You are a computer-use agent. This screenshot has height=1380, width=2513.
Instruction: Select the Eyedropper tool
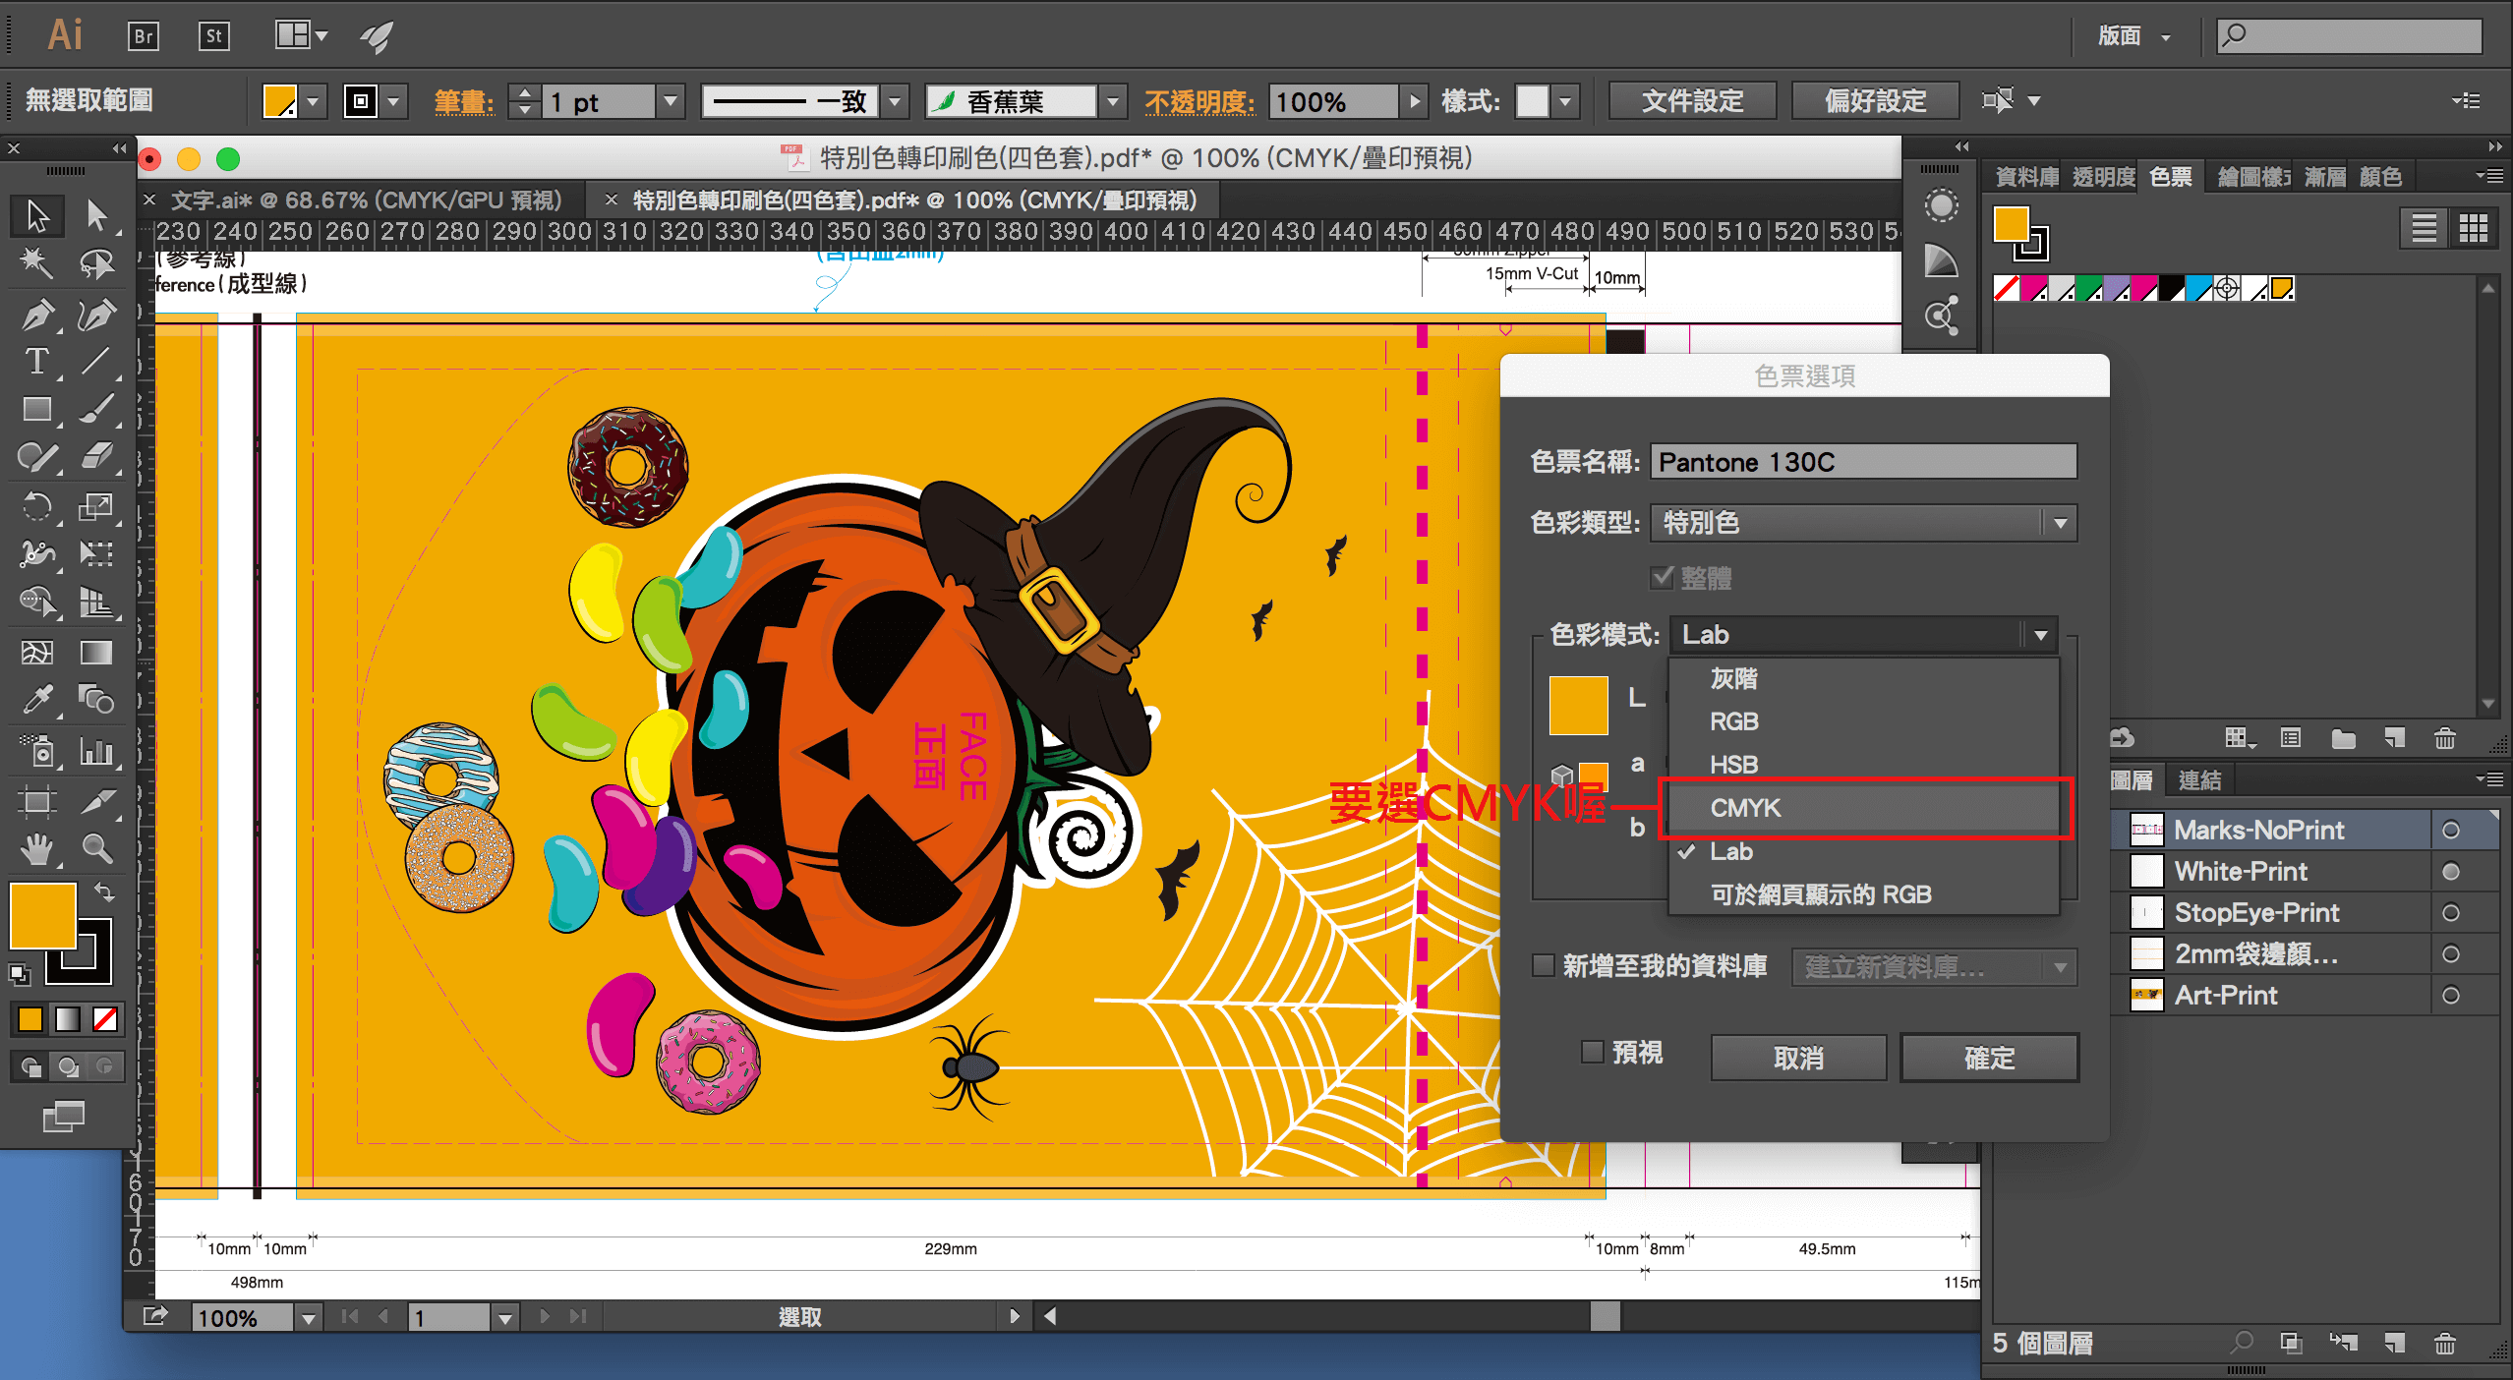coord(37,700)
